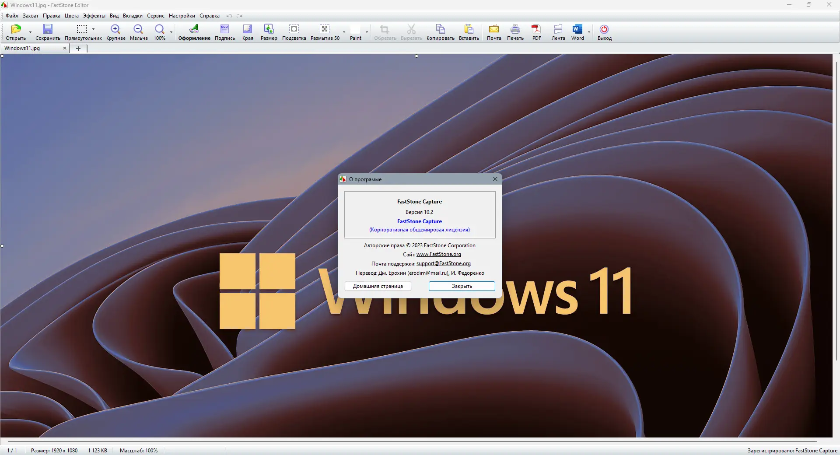This screenshot has width=840, height=455.
Task: Open the 100% zoom dropdown arrow
Action: [171, 32]
